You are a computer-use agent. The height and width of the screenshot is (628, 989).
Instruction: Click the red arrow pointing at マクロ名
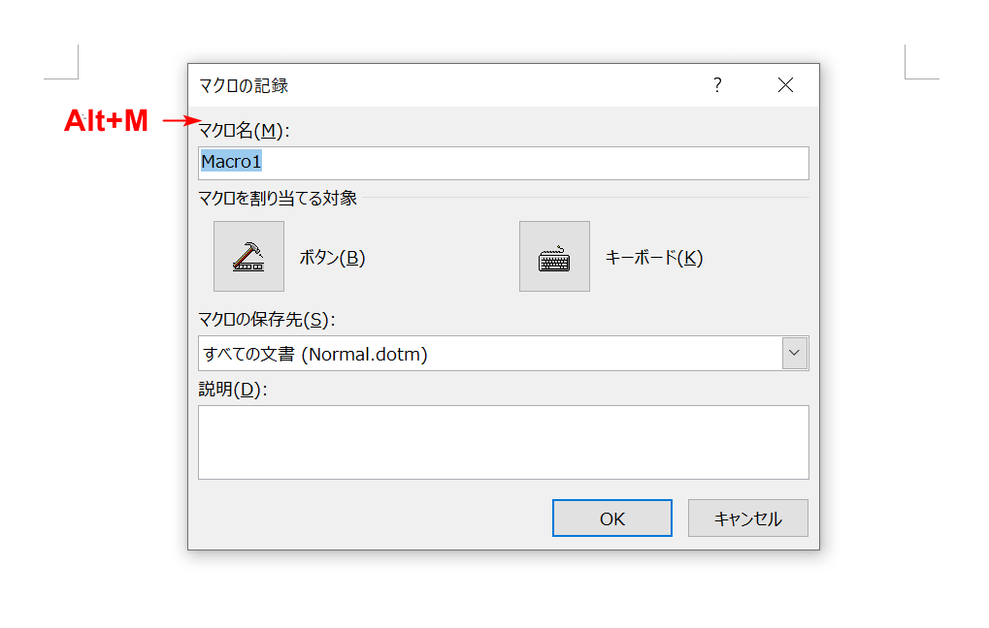[x=179, y=121]
